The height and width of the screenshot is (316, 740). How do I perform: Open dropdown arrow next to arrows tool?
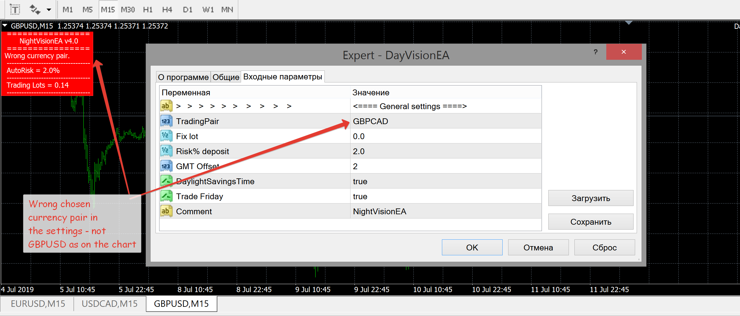pyautogui.click(x=49, y=10)
